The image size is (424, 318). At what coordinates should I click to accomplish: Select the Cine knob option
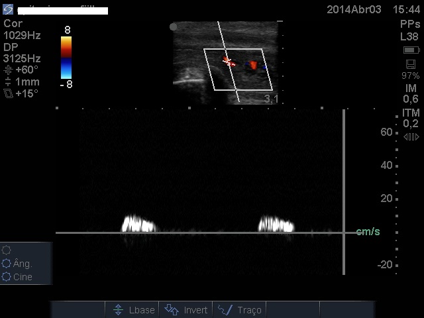(7, 277)
